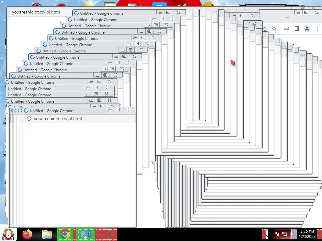Screen dimensions: 322x241
Task: View site information icon in front popup
Action: pos(29,119)
